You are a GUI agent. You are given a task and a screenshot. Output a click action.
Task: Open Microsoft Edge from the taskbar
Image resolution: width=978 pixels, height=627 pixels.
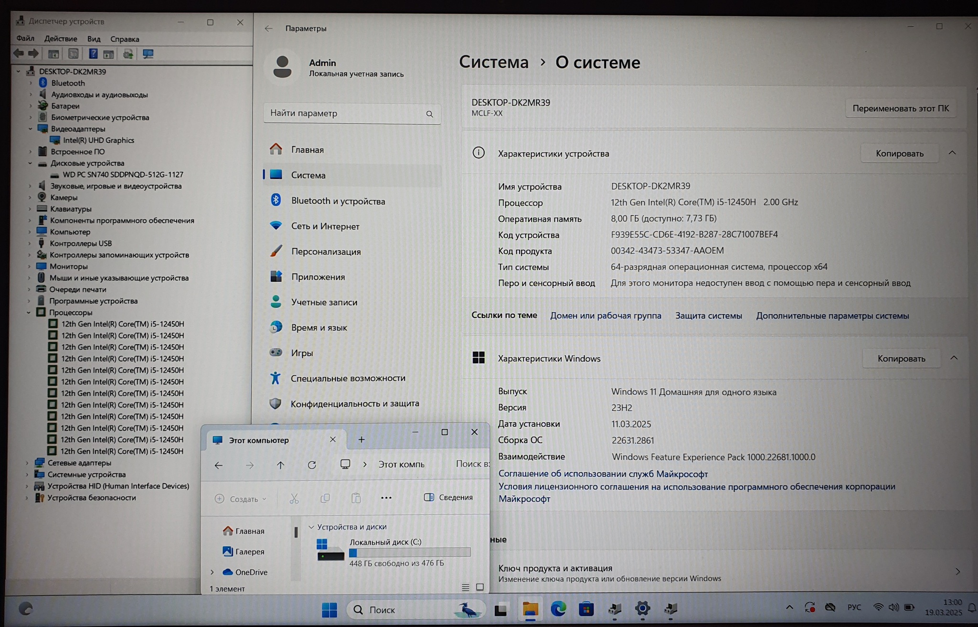tap(558, 609)
